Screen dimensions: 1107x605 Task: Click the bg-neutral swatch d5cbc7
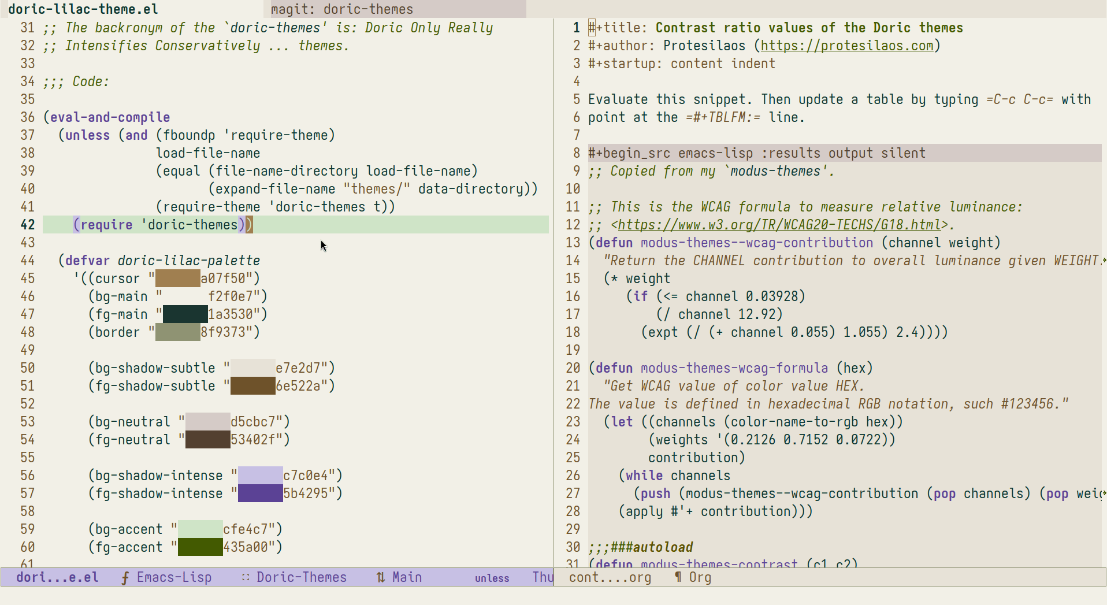(x=208, y=422)
